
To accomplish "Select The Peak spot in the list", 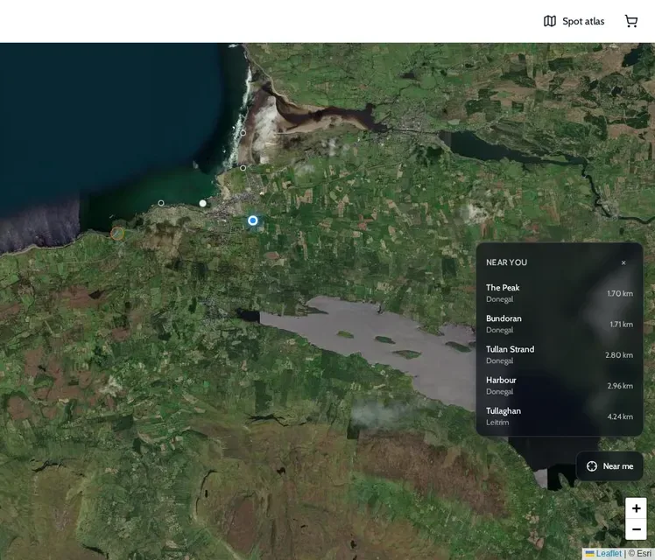I will (x=560, y=293).
